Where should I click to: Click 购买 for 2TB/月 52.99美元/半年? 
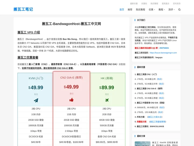[161, 84]
